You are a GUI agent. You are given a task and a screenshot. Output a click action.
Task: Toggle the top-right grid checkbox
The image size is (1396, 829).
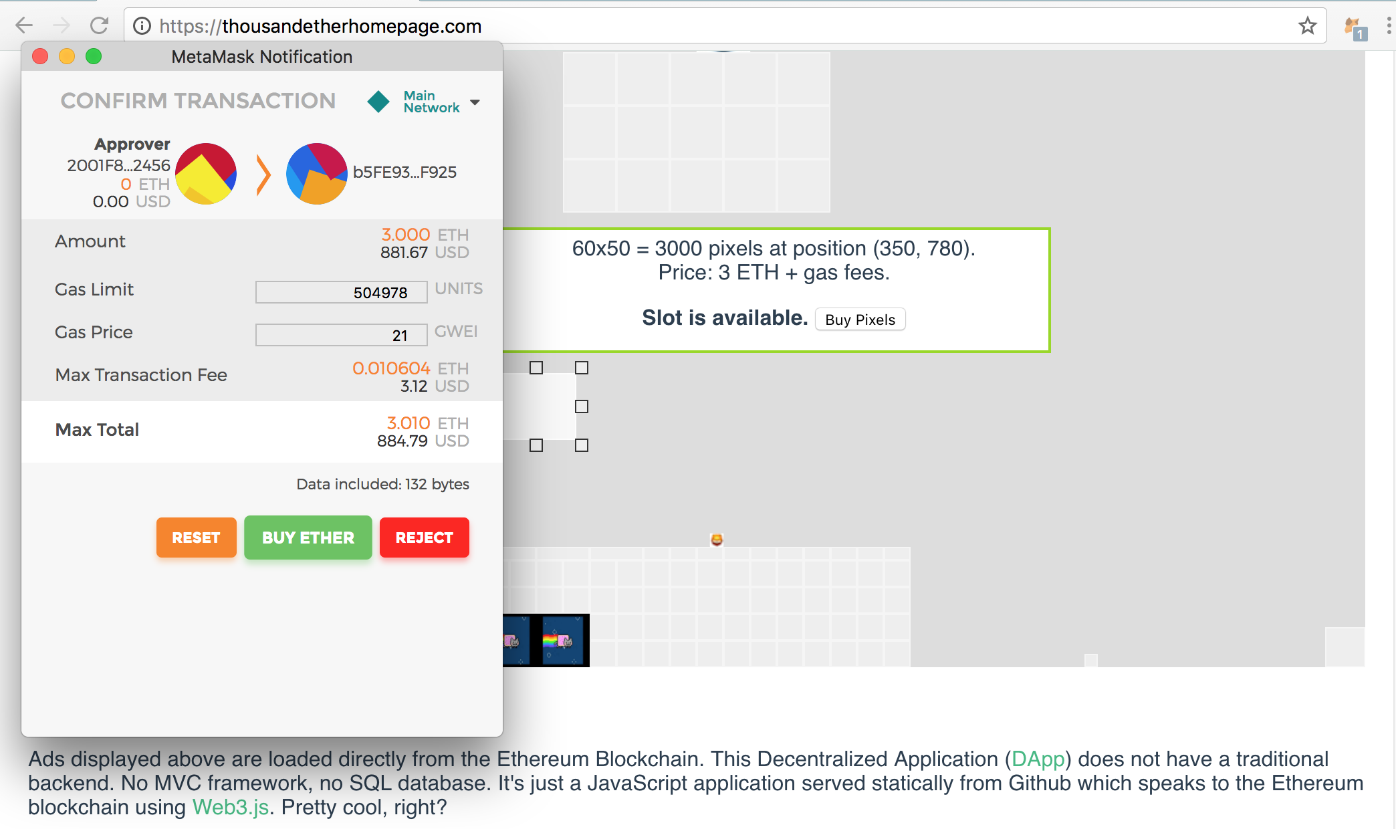coord(582,367)
